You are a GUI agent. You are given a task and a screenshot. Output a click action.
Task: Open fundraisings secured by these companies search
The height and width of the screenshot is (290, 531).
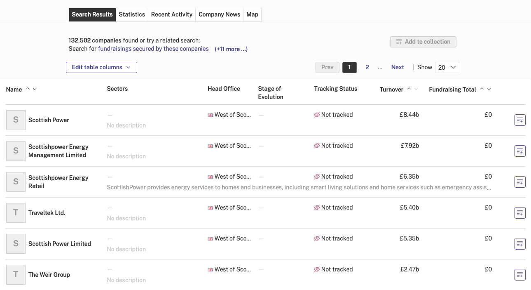coord(153,49)
